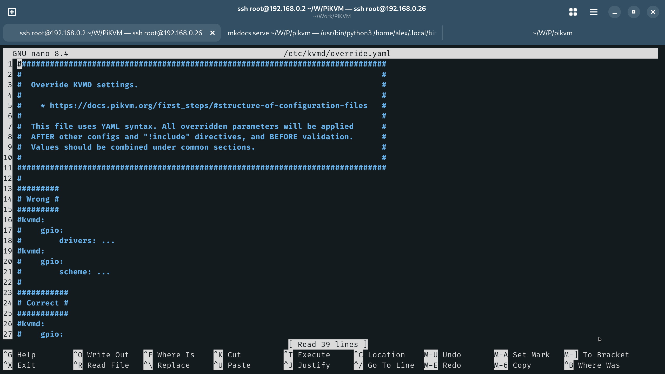This screenshot has width=665, height=374.
Task: Show the tab overview grid
Action: [x=573, y=12]
